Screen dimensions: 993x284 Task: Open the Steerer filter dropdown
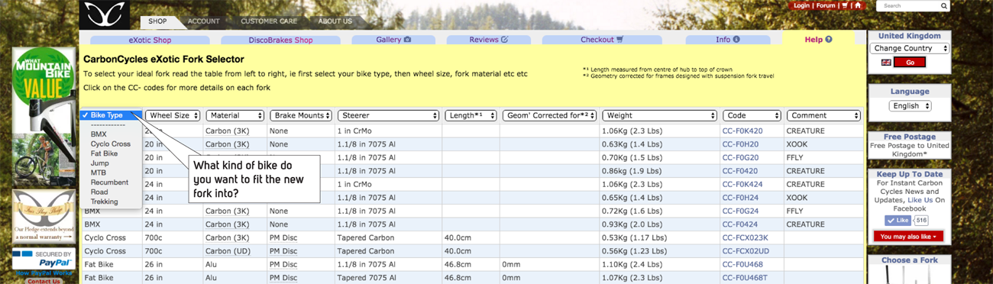coord(388,116)
